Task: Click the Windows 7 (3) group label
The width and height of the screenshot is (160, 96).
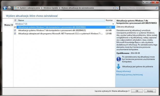Action: [x=21, y=24]
